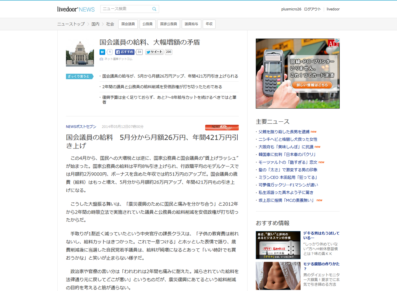Click the NEWSポストセブン logo badge
397x291 pixels.
222,127
